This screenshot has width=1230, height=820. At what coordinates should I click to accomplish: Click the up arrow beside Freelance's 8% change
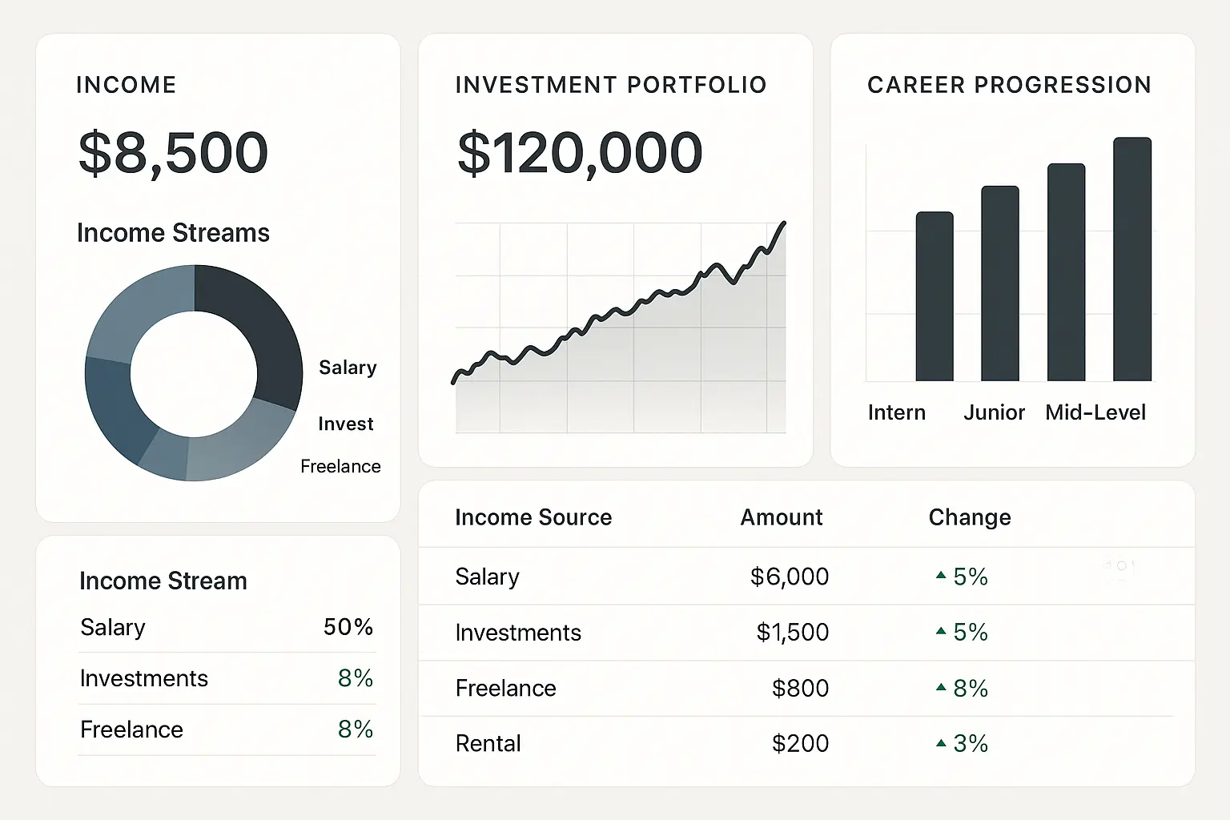point(941,687)
